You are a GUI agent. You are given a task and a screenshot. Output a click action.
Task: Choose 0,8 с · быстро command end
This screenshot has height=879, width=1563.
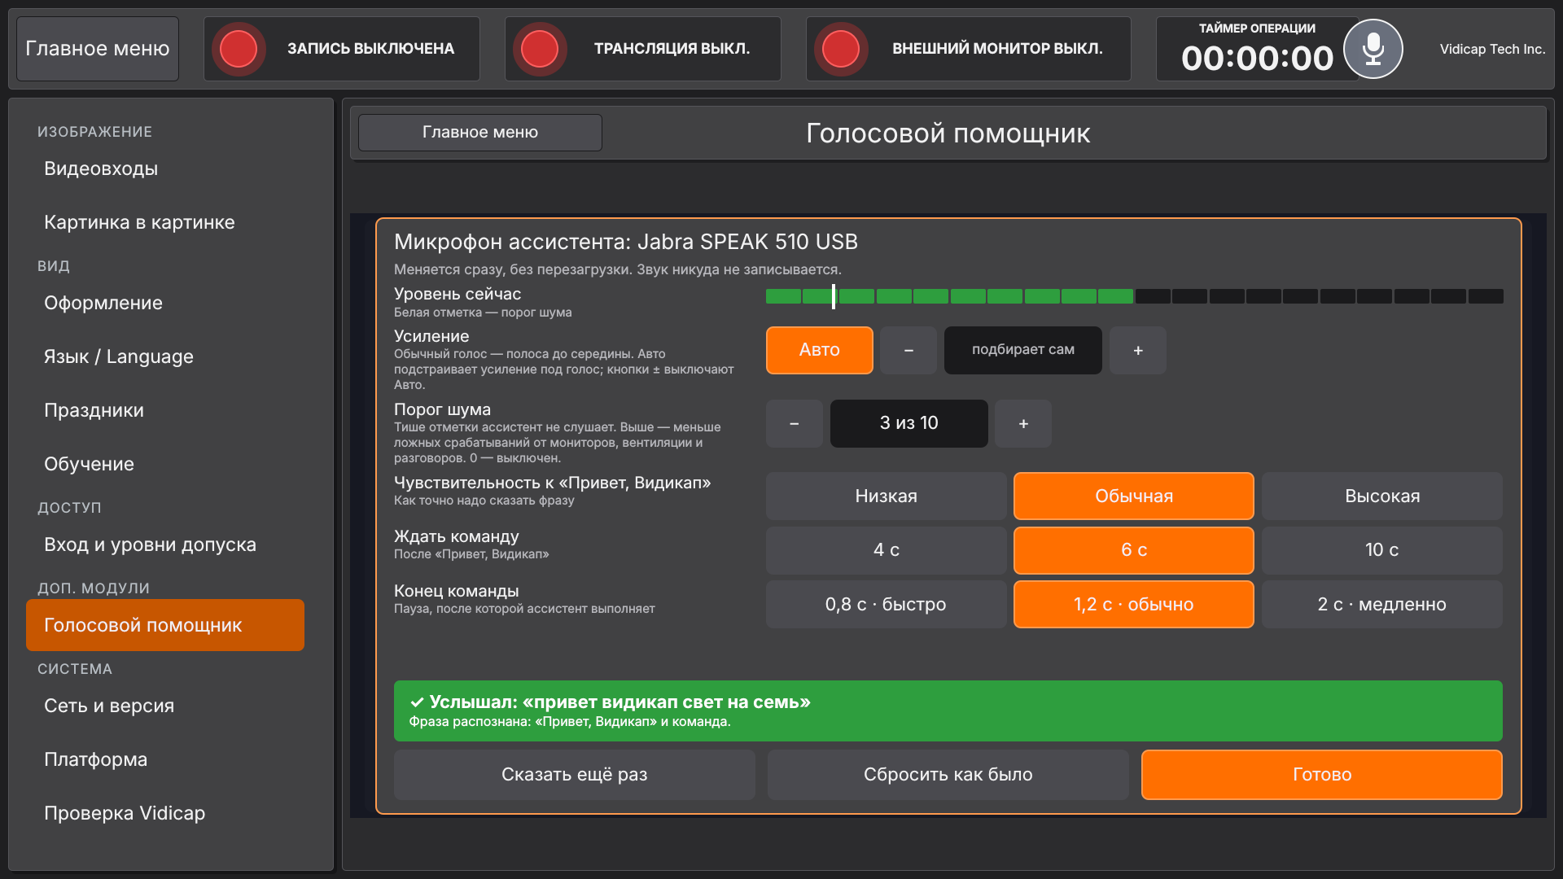(887, 604)
